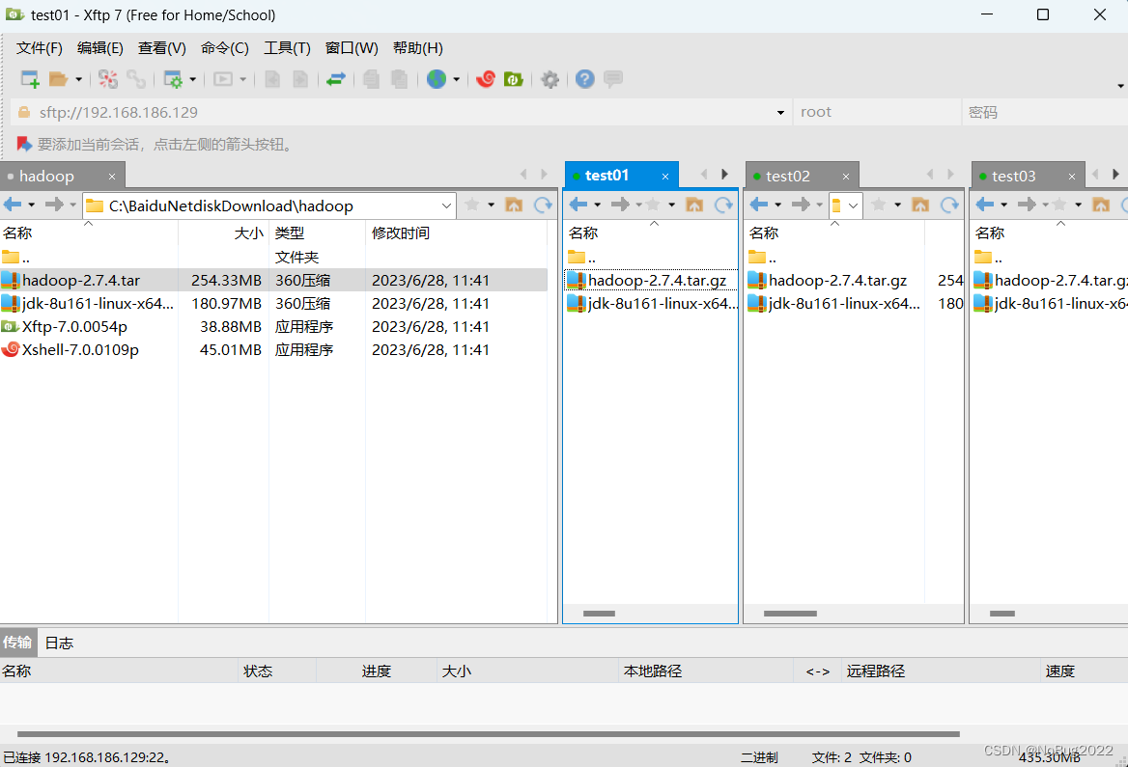Click the green Xftp folder icon

[514, 79]
